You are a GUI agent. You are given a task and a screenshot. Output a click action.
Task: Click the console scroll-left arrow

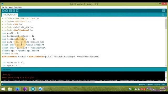point(2,82)
